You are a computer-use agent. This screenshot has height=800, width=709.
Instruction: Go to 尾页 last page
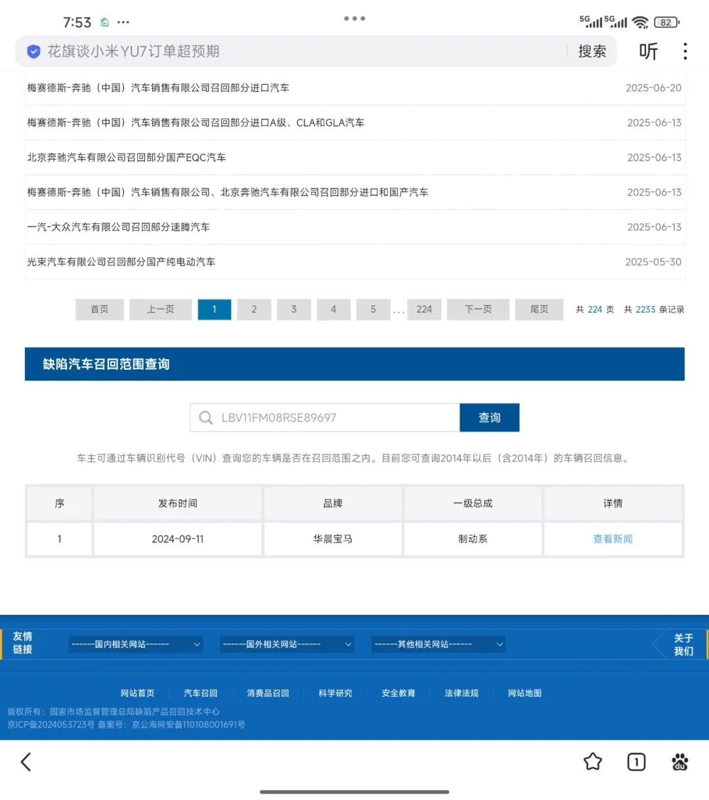[539, 309]
